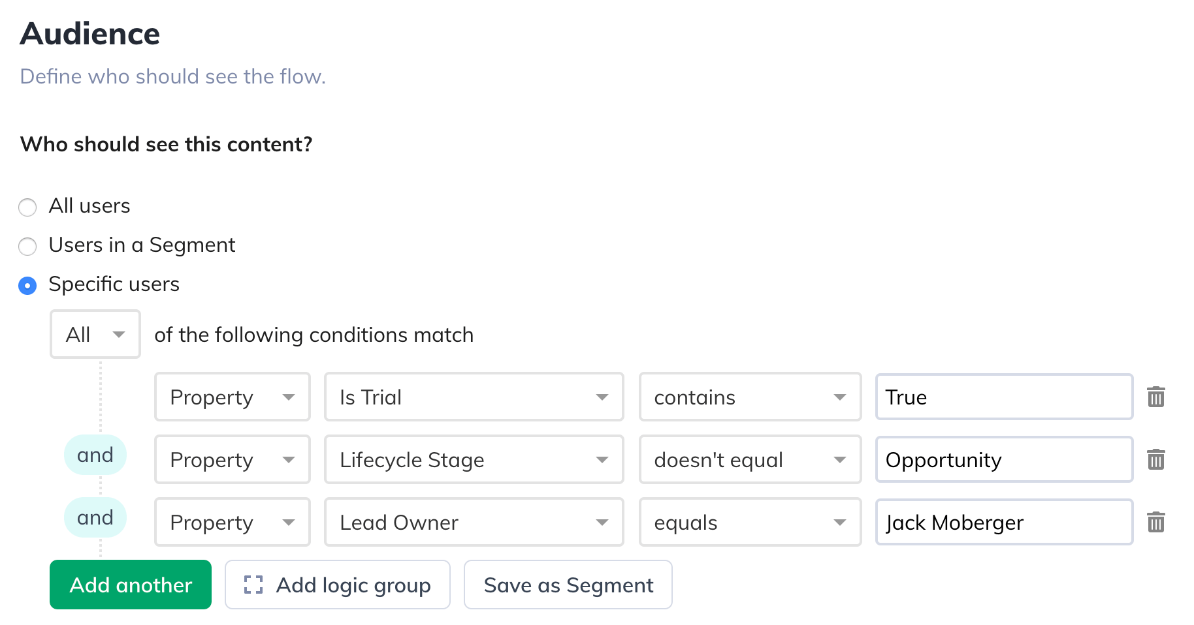
Task: Select the All users radio option
Action: tap(27, 207)
